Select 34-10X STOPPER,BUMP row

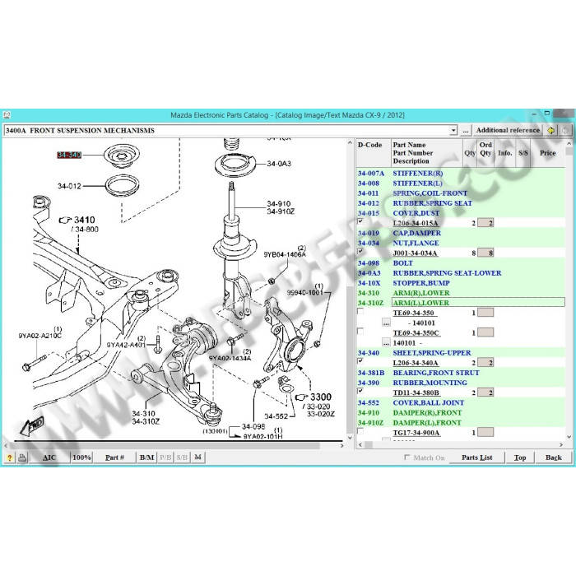[x=461, y=283]
